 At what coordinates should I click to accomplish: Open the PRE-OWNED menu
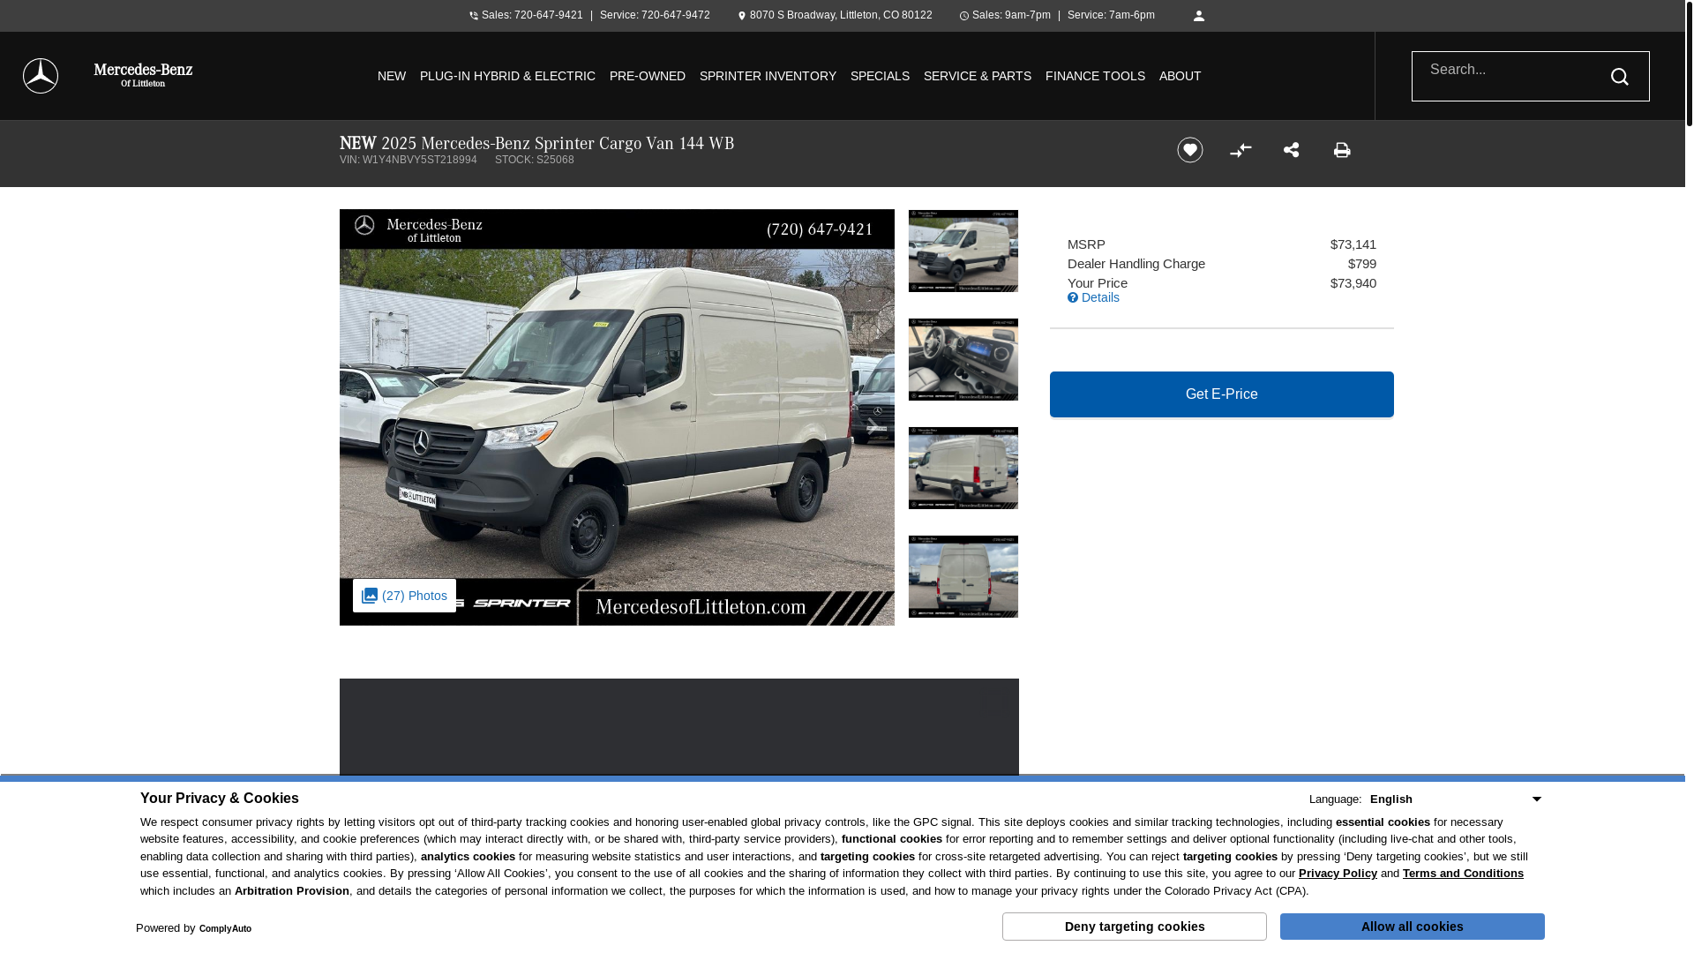[x=648, y=76]
